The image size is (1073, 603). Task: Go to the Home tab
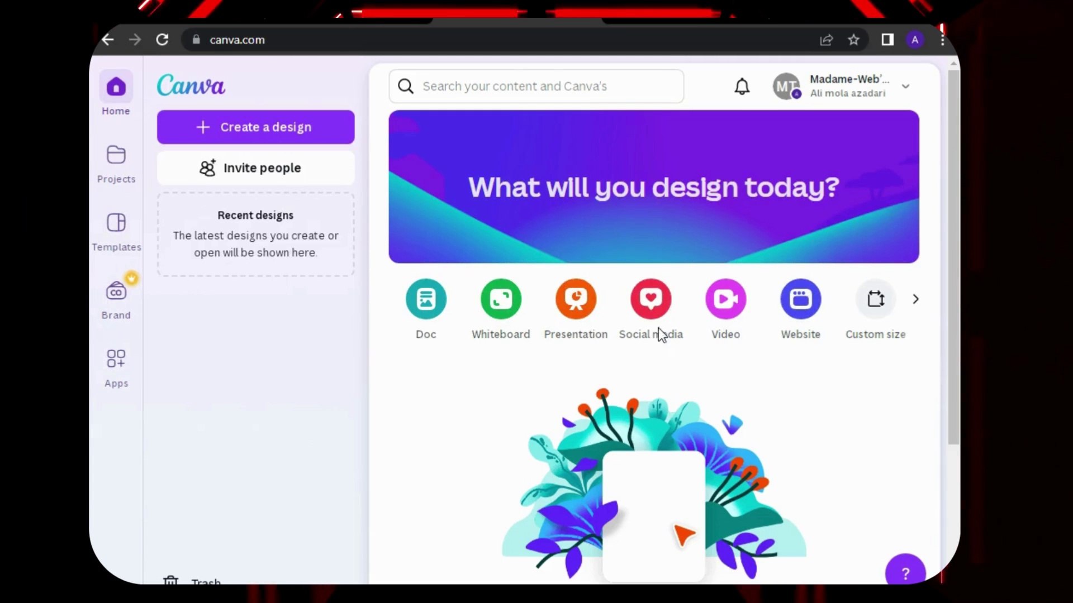[x=116, y=92]
